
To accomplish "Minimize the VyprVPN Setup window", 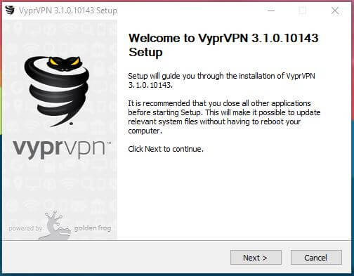I will click(271, 11).
